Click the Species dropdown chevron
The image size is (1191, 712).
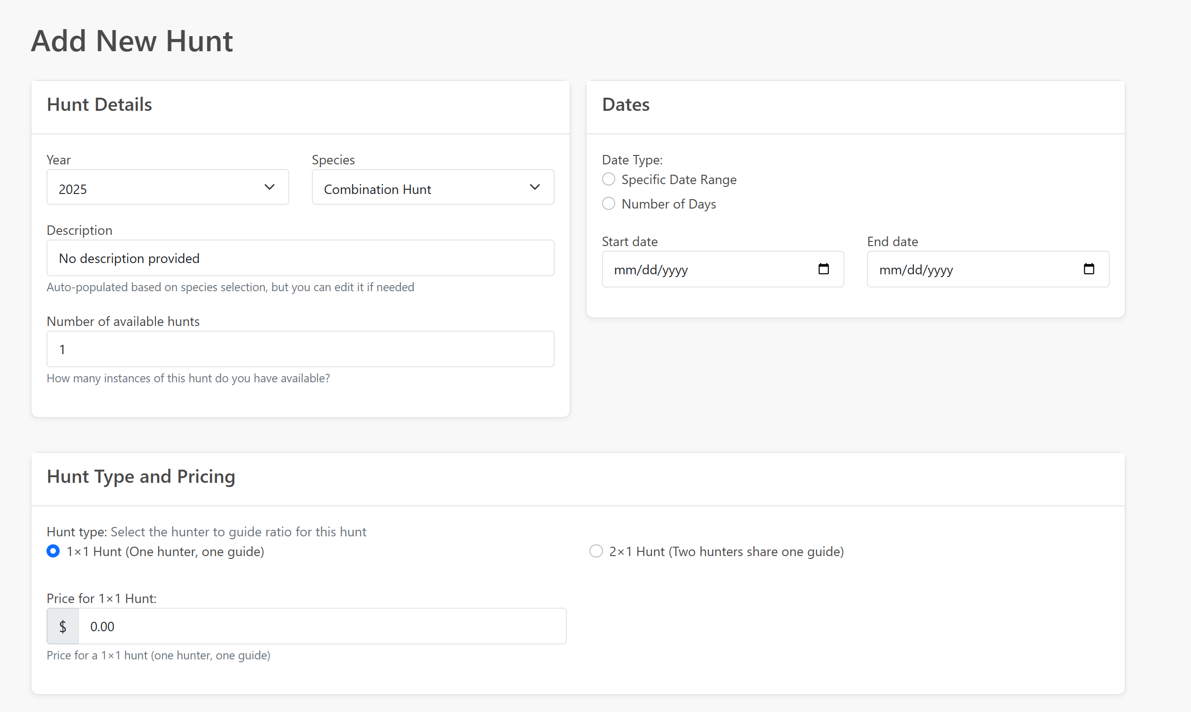534,187
